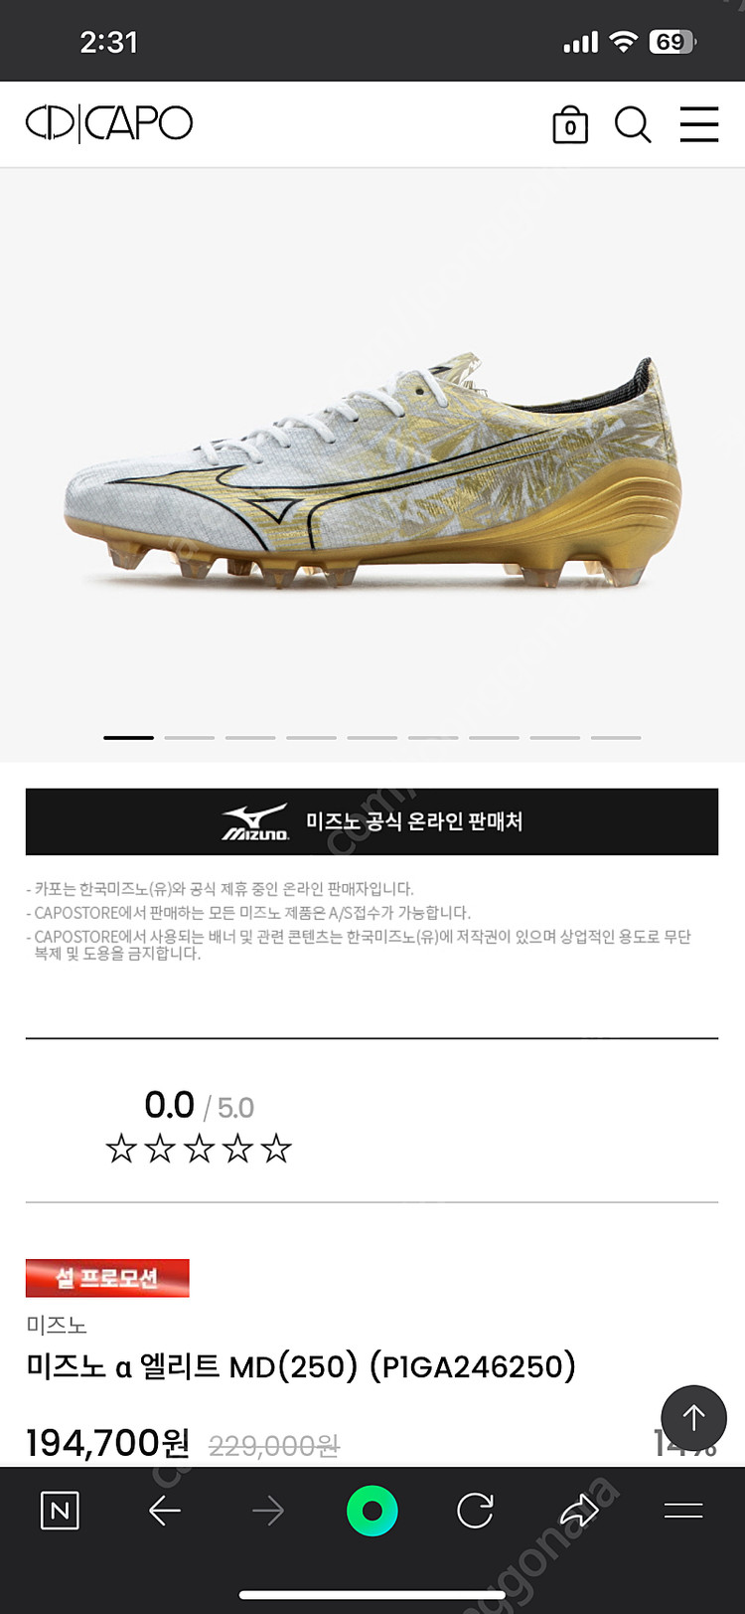Tap the scroll-to-top arrow button
The image size is (745, 1614).
pos(693,1418)
